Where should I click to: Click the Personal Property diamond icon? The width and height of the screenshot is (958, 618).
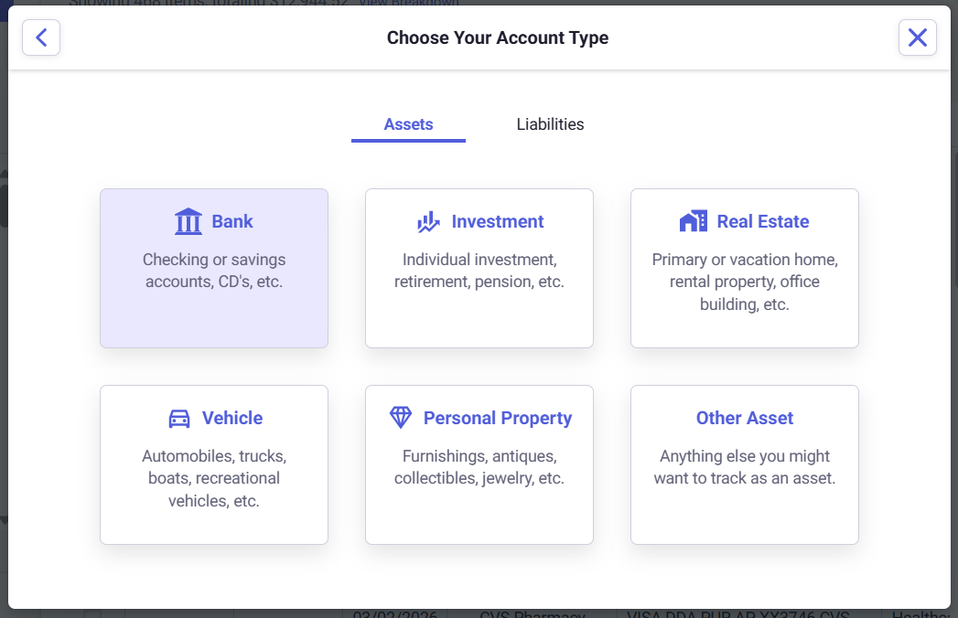(401, 418)
